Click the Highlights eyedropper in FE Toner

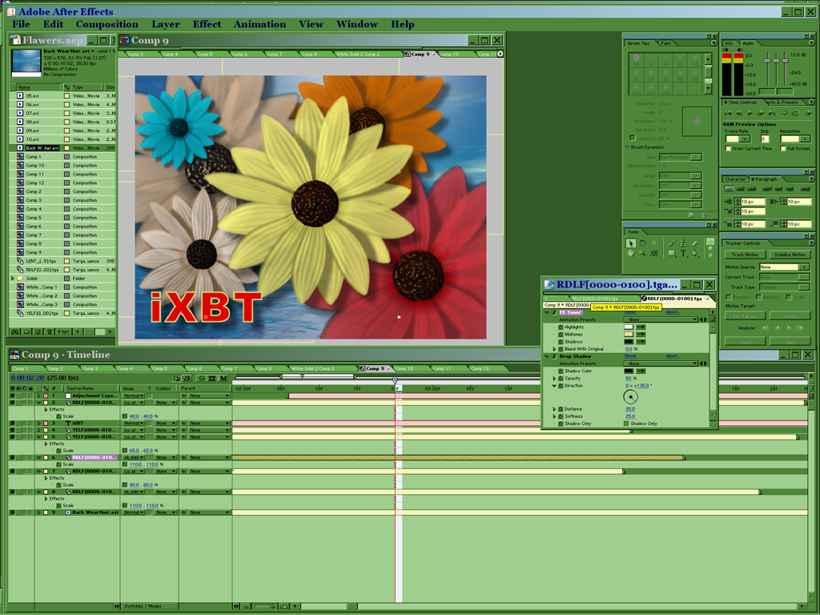coord(641,327)
